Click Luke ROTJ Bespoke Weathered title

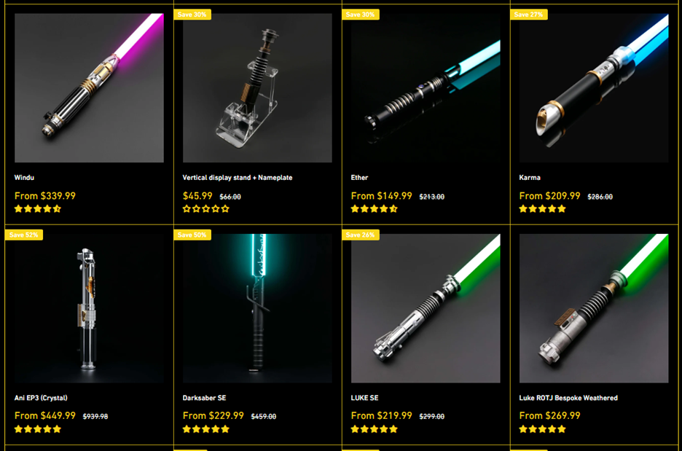click(568, 398)
